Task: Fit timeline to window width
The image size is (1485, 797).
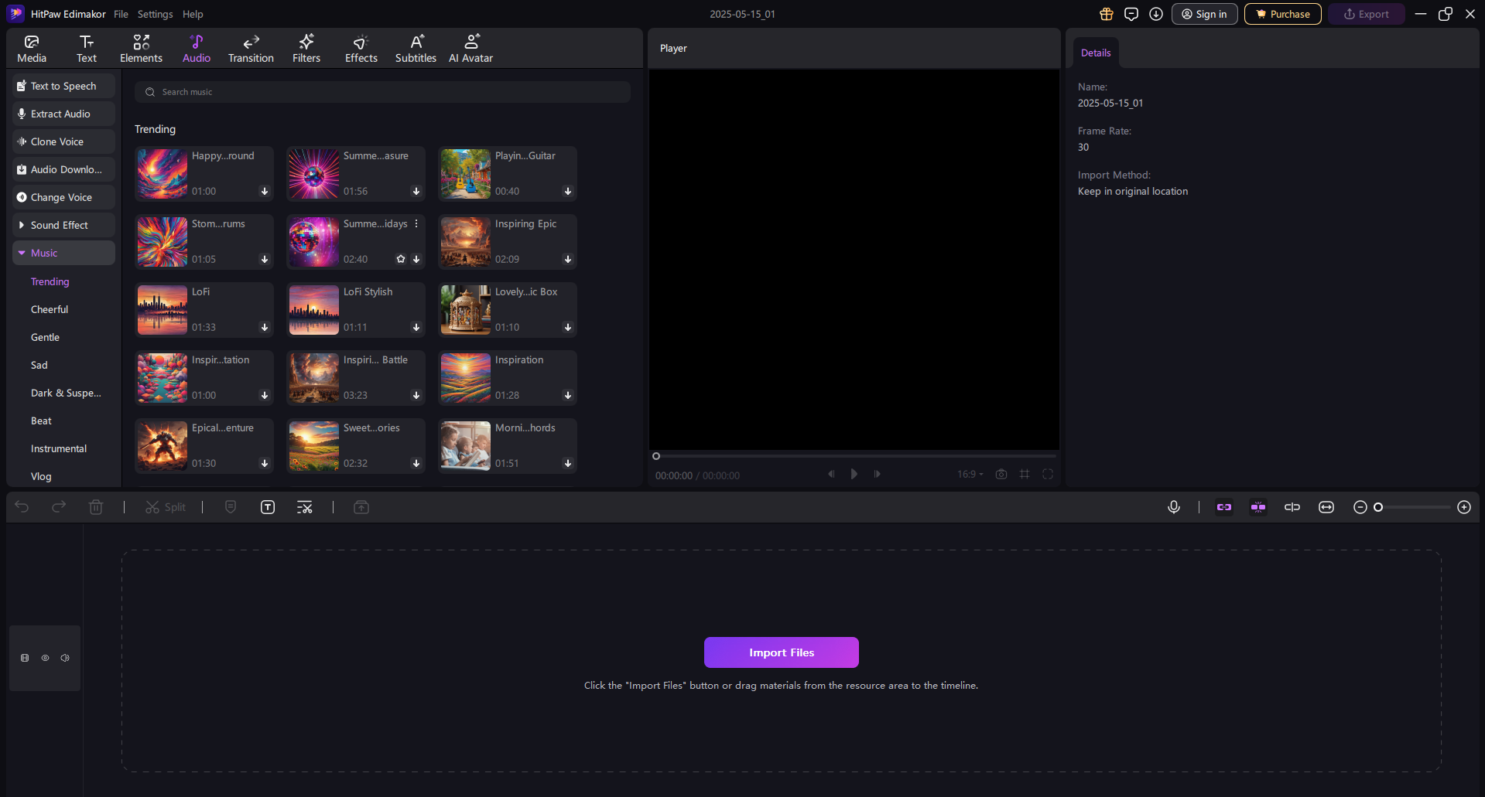Action: 1326,507
